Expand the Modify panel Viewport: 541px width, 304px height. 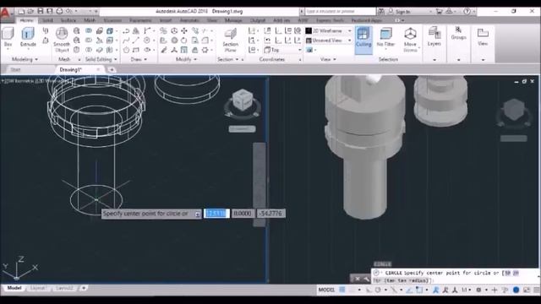coord(186,59)
